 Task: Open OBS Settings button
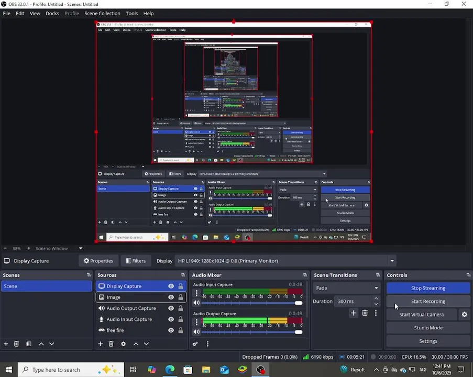click(x=428, y=341)
